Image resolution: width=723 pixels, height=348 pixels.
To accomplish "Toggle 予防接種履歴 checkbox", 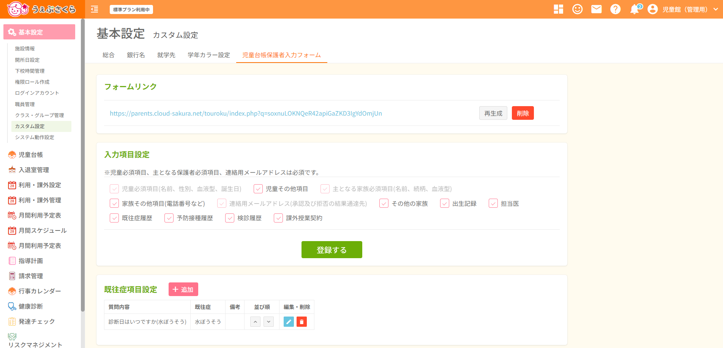I will click(x=169, y=218).
